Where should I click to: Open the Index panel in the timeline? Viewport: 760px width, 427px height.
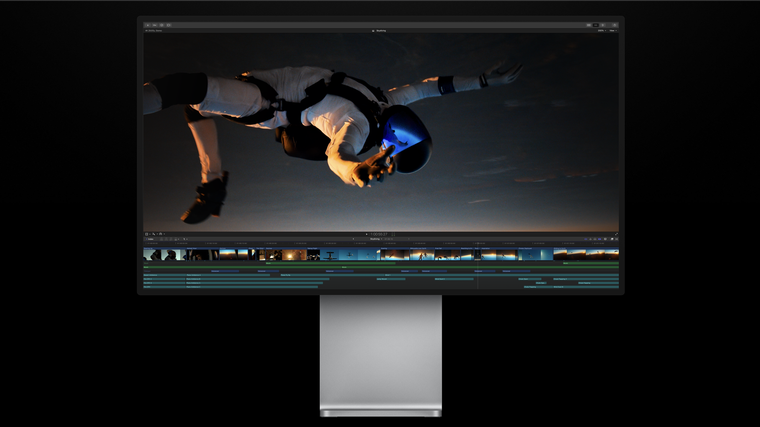pos(150,239)
